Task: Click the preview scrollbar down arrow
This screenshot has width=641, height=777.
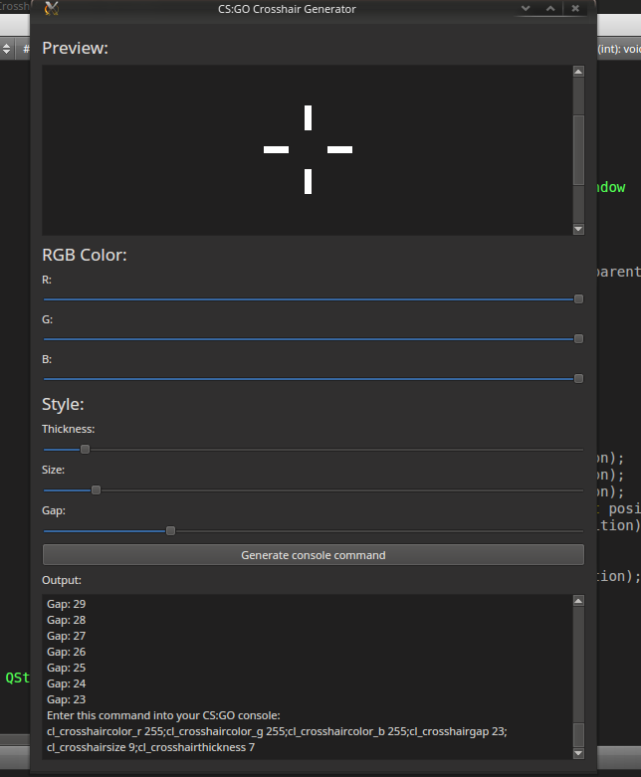Action: (578, 229)
